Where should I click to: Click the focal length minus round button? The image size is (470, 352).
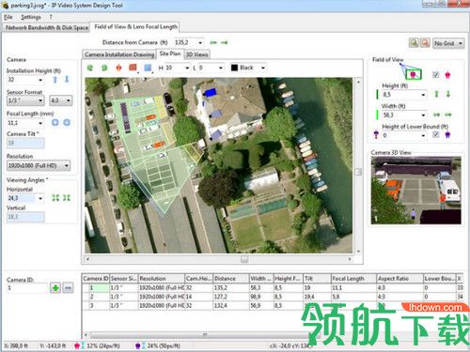pos(67,123)
